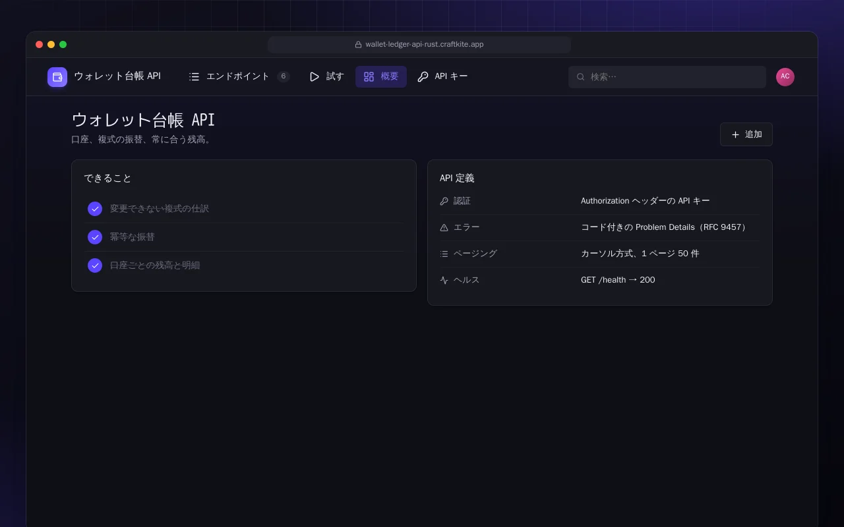Click the subtitle 口座、複式の振替、常に合う残高。

[x=142, y=140]
